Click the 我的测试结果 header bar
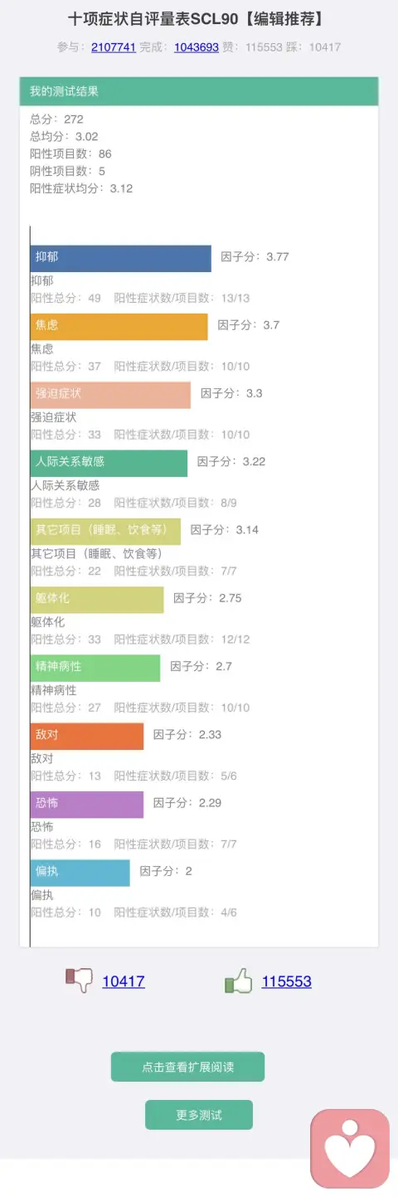This screenshot has height=1197, width=398. click(199, 91)
